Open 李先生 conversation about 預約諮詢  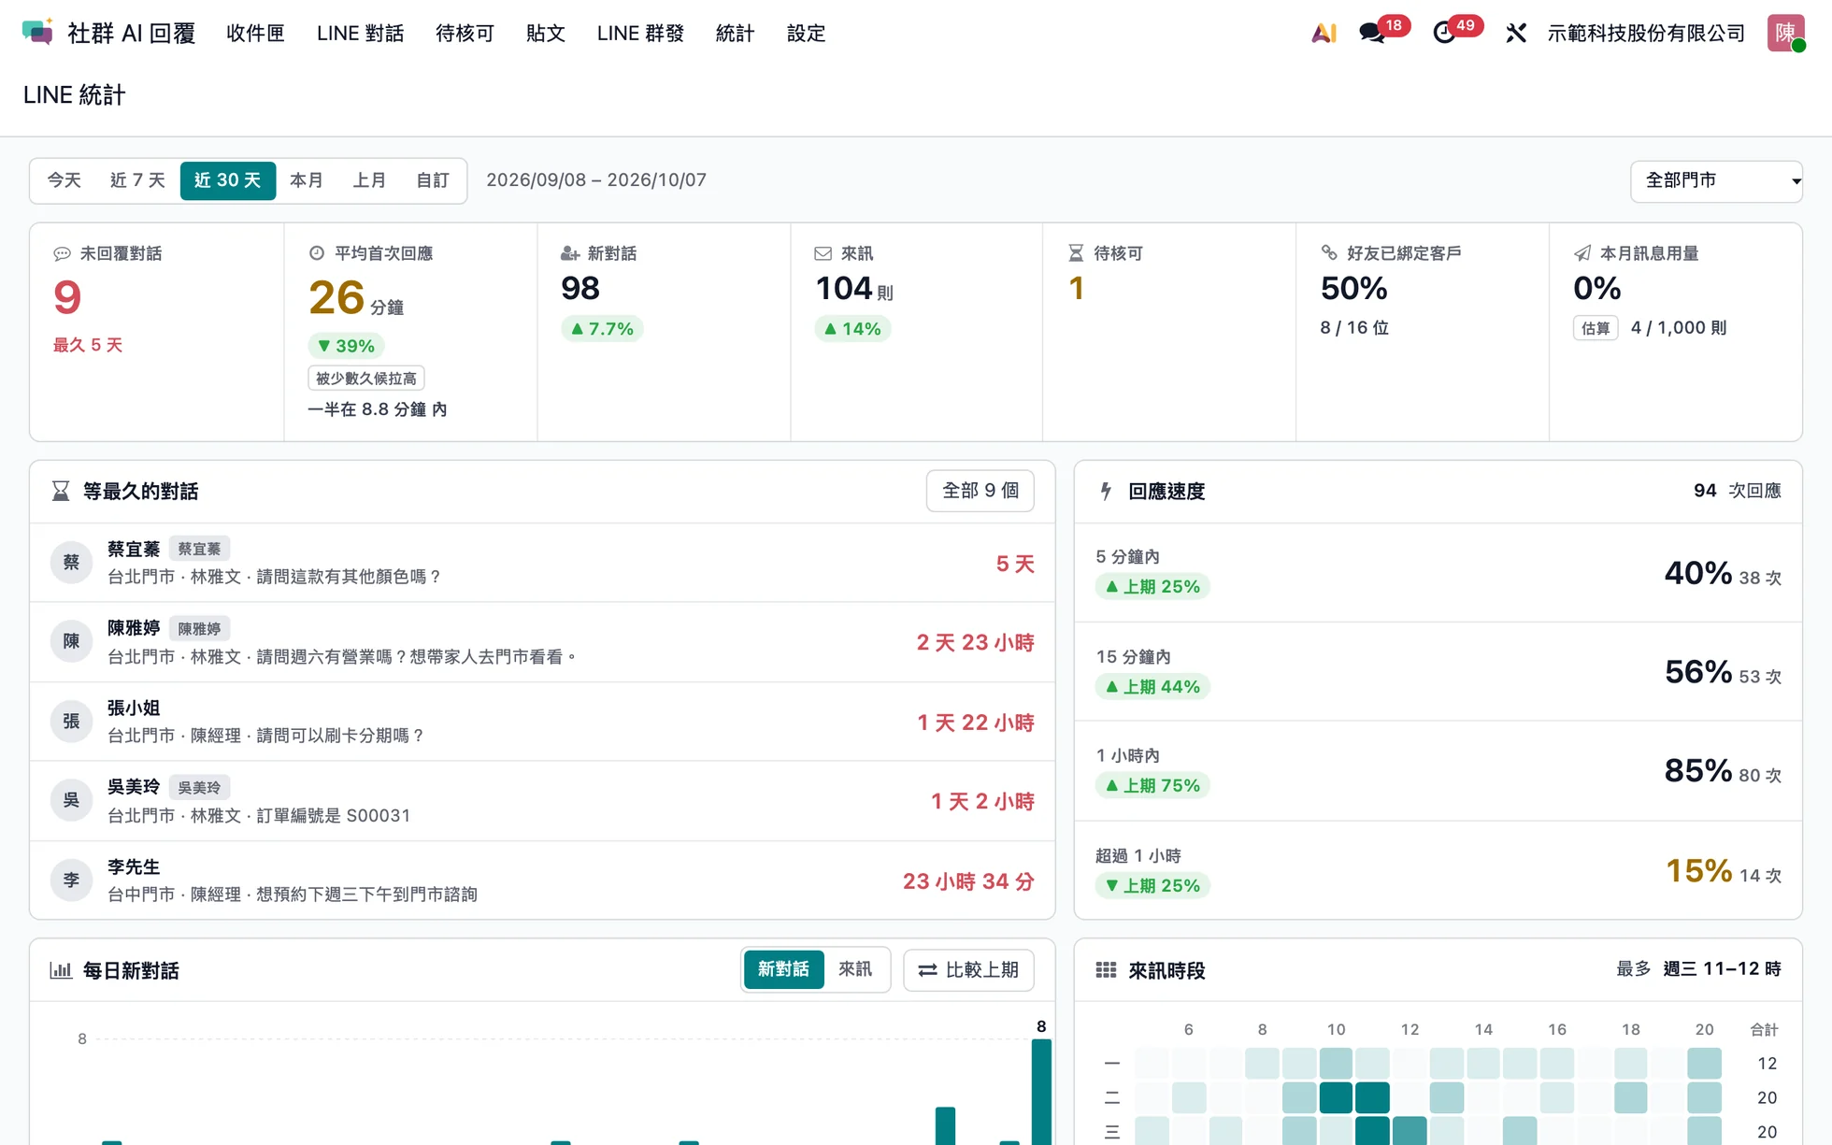pyautogui.click(x=542, y=880)
